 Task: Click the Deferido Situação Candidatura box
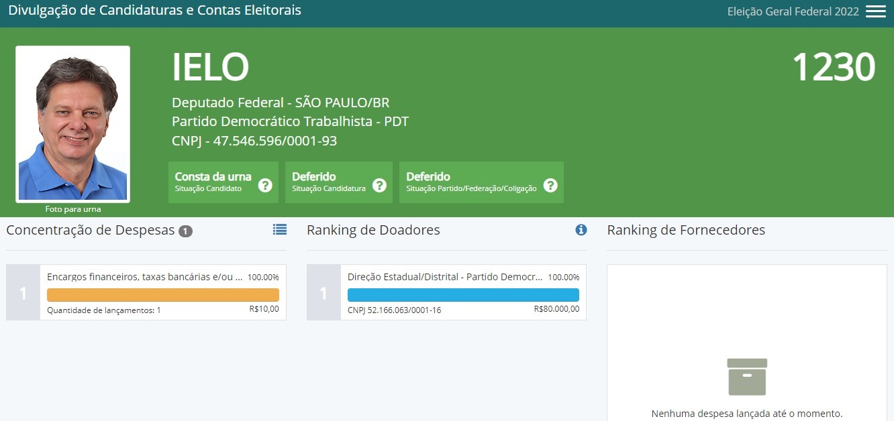tap(329, 182)
